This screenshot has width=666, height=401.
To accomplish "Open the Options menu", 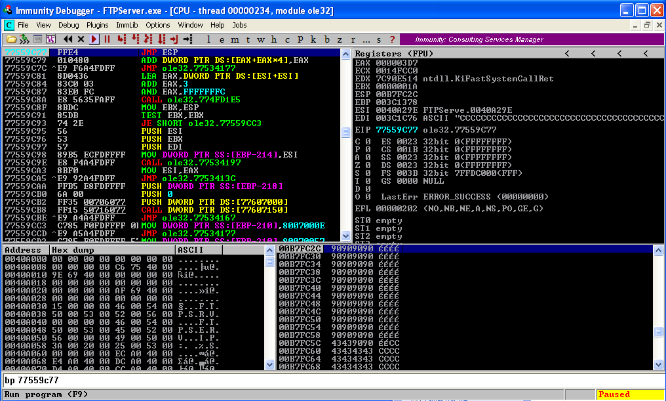I will [157, 25].
